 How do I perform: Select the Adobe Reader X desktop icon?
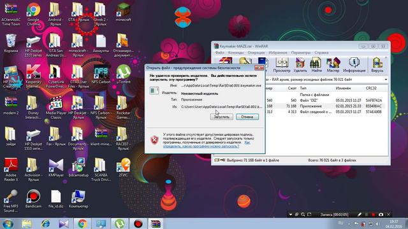tap(11, 170)
